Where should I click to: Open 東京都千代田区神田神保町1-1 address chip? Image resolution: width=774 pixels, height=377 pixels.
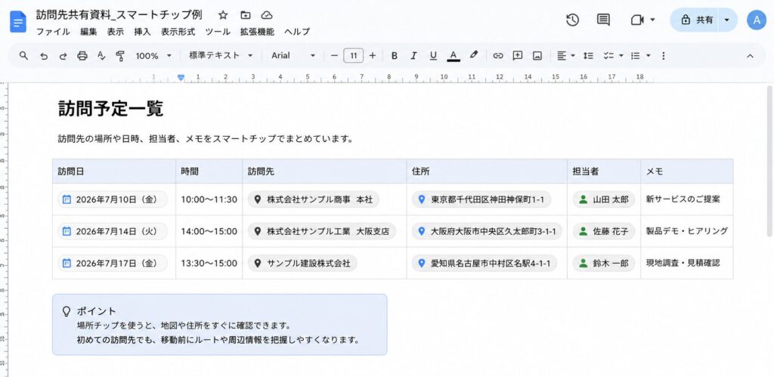[481, 199]
